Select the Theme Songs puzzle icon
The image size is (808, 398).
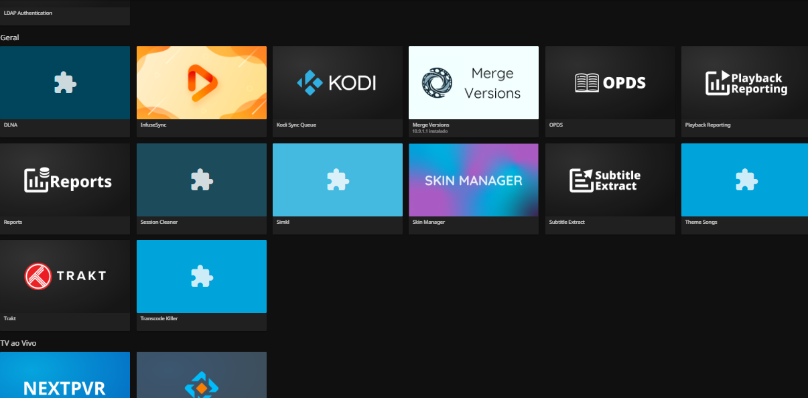[744, 180]
